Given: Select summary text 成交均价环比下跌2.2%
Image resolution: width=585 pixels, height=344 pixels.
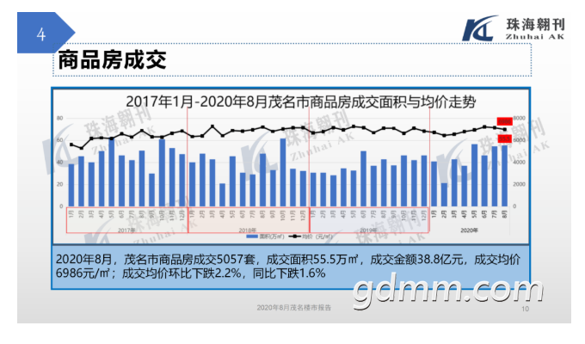Looking at the screenshot, I should tap(182, 273).
